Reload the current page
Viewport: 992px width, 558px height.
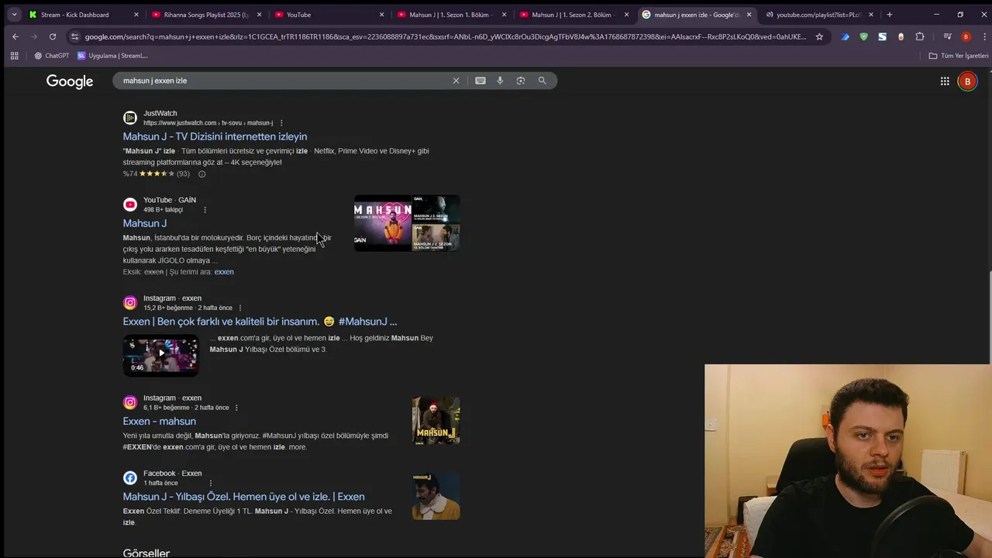53,36
